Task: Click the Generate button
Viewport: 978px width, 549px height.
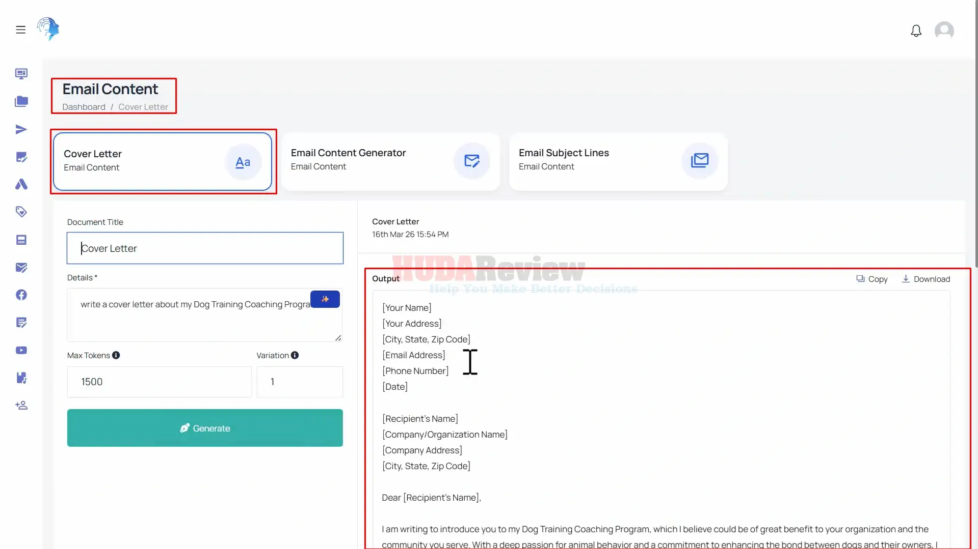Action: (205, 428)
